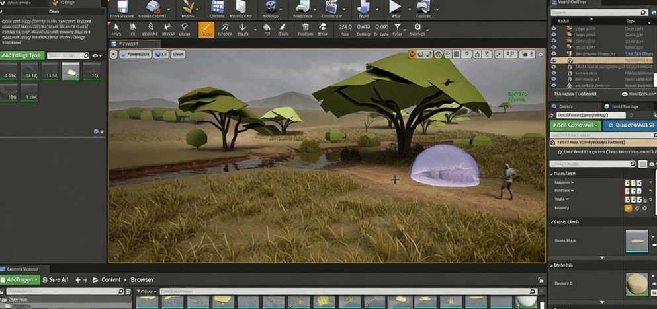Click Save All in Content Browser
The height and width of the screenshot is (309, 657).
click(x=56, y=280)
